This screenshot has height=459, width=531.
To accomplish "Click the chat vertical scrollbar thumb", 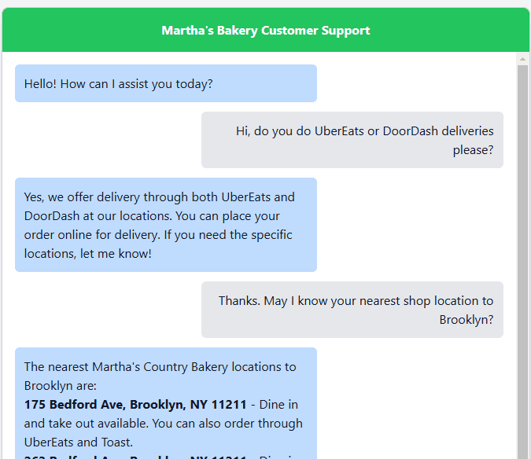I will (523, 259).
